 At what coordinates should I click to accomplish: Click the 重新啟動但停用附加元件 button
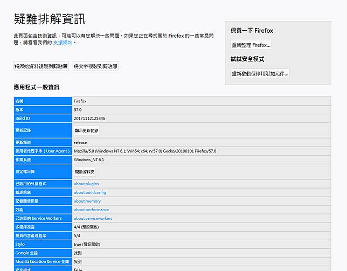(x=260, y=74)
